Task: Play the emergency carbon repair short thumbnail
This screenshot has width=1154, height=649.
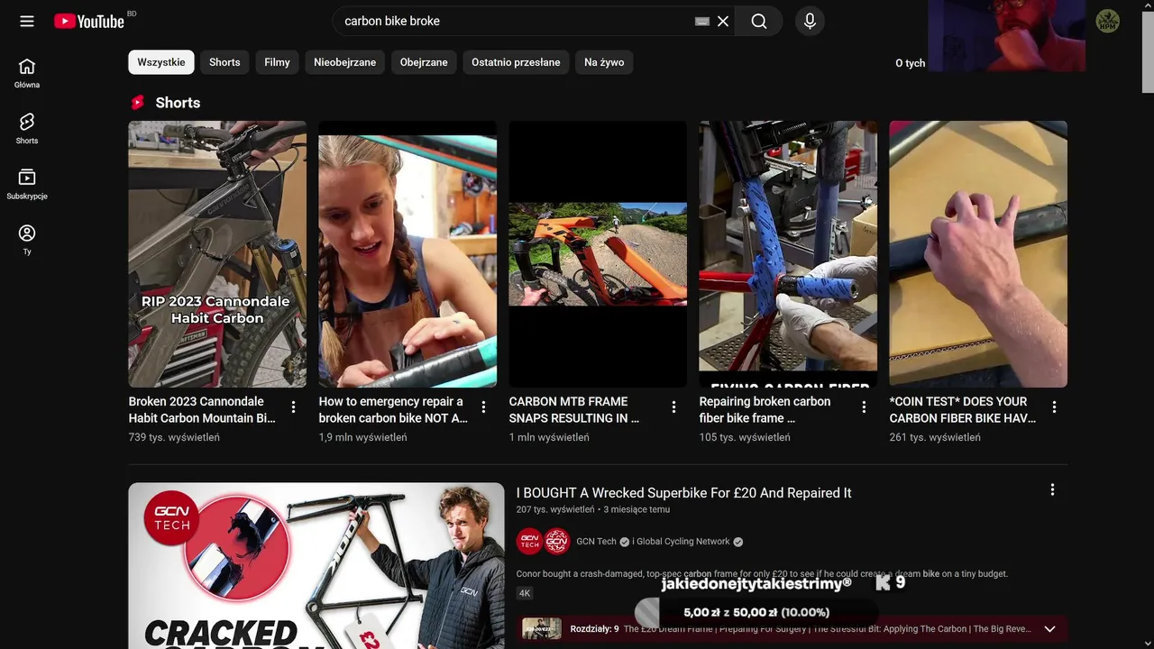Action: [x=408, y=254]
